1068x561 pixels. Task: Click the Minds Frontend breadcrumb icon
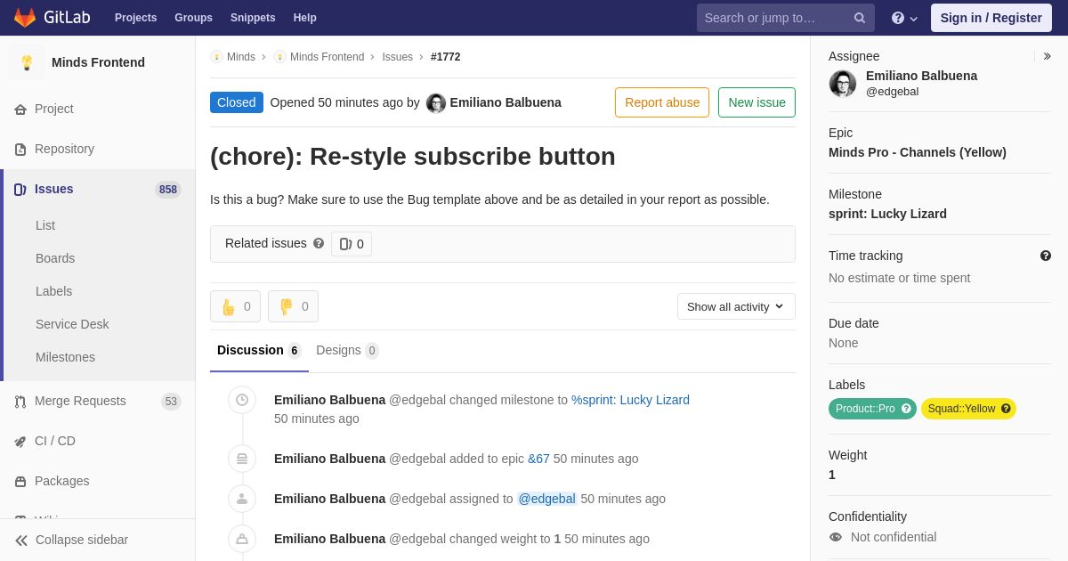point(279,57)
